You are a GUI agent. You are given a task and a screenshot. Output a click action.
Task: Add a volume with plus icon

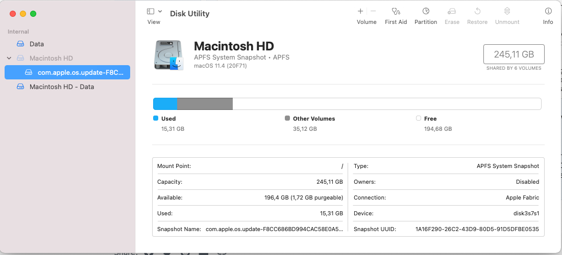click(x=360, y=11)
